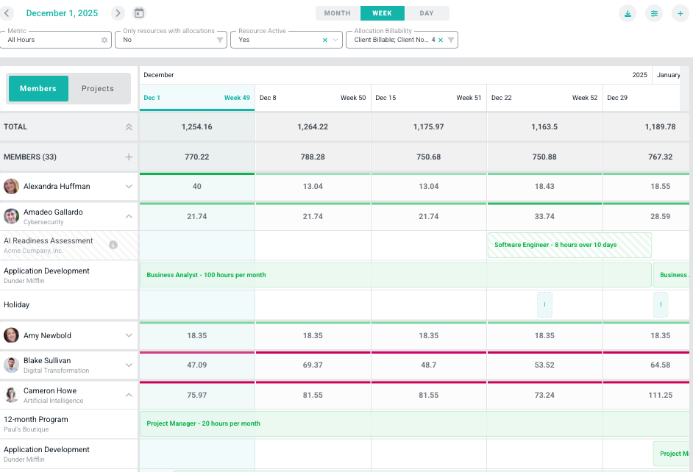Open the calendar date picker

tap(139, 13)
